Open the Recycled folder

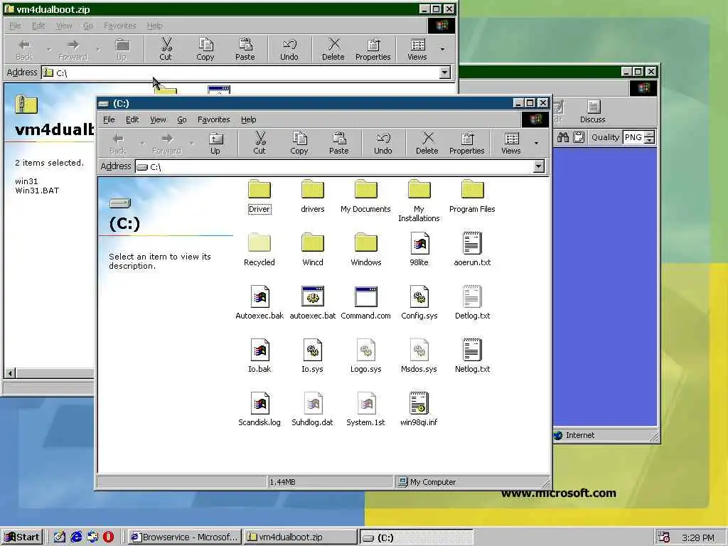(x=259, y=250)
